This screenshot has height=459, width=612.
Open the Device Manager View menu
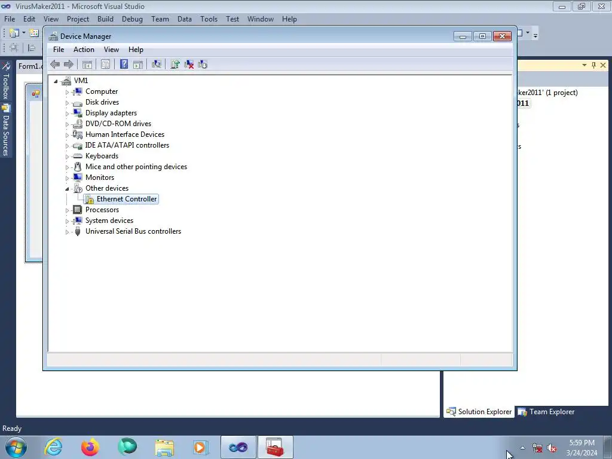coord(111,50)
